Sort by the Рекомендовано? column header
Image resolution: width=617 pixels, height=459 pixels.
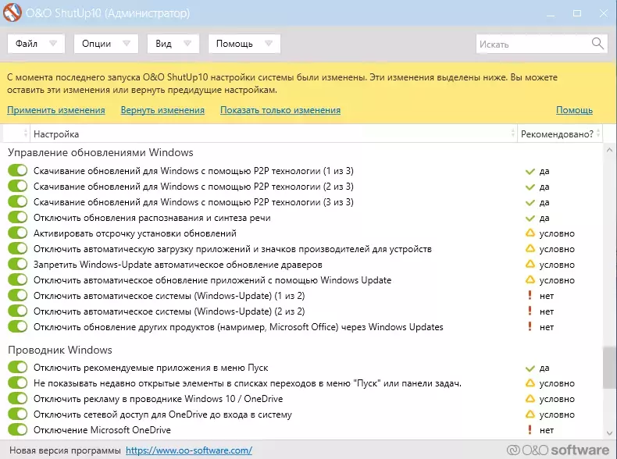560,134
